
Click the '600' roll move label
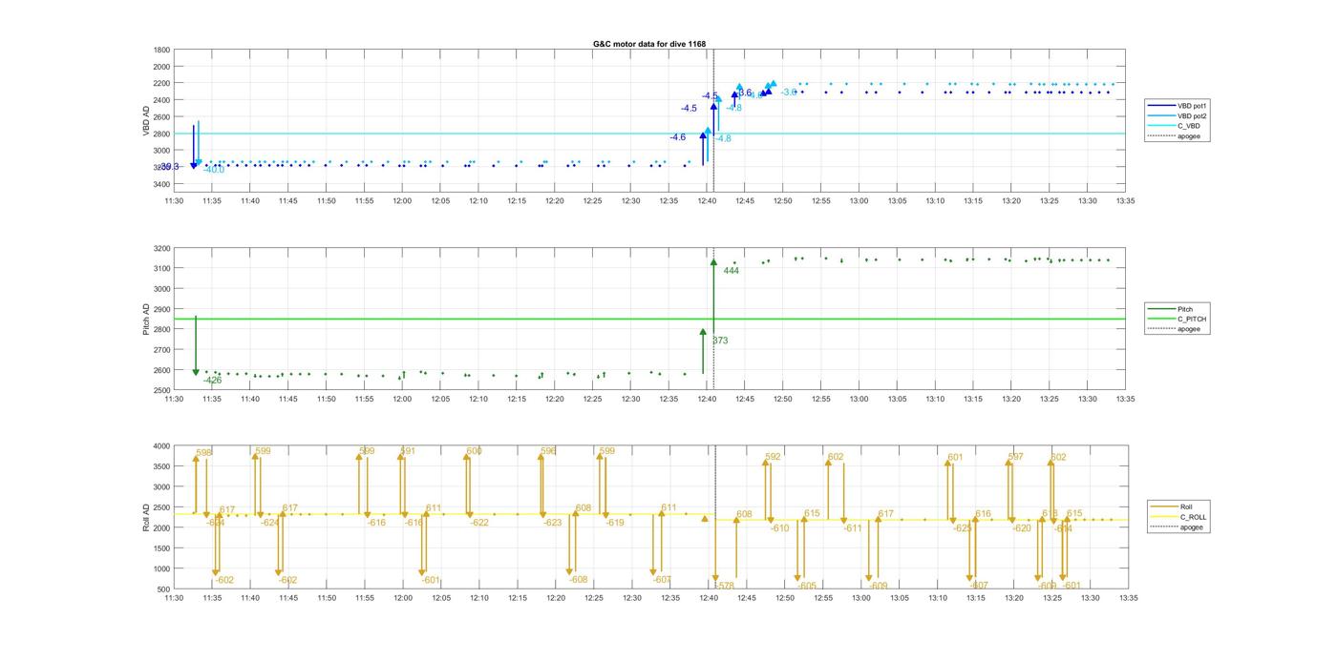[x=475, y=451]
